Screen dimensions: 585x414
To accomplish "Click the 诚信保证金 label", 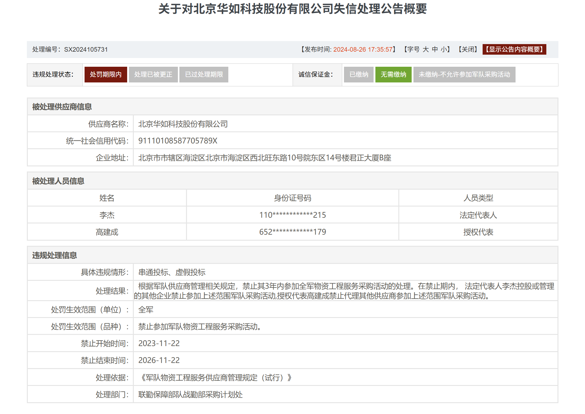I will 316,75.
